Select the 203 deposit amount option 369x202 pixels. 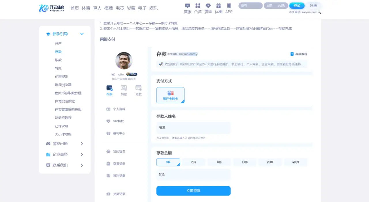click(193, 162)
